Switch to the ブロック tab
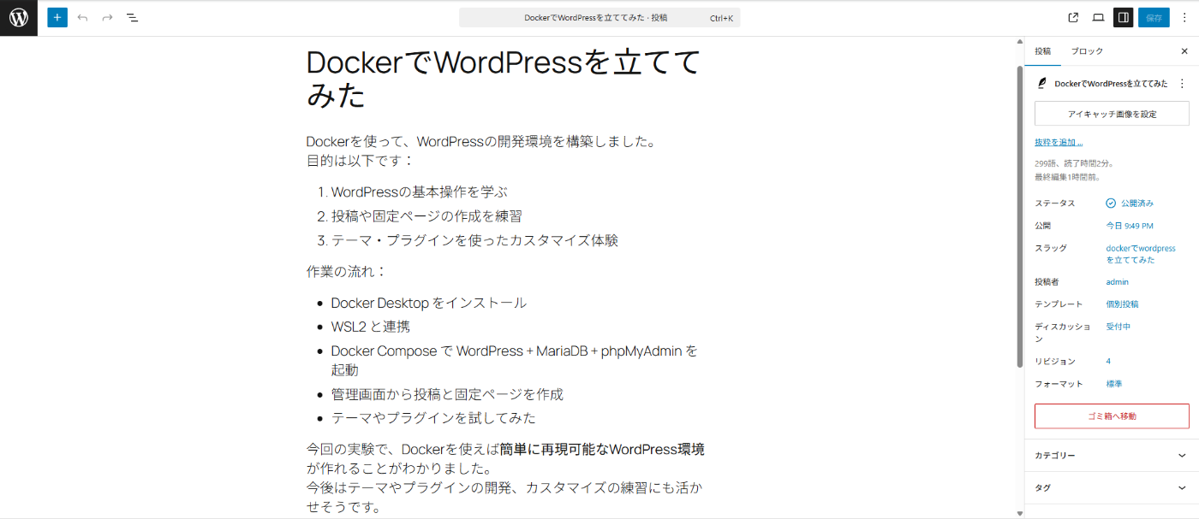The height and width of the screenshot is (519, 1199). coord(1087,51)
